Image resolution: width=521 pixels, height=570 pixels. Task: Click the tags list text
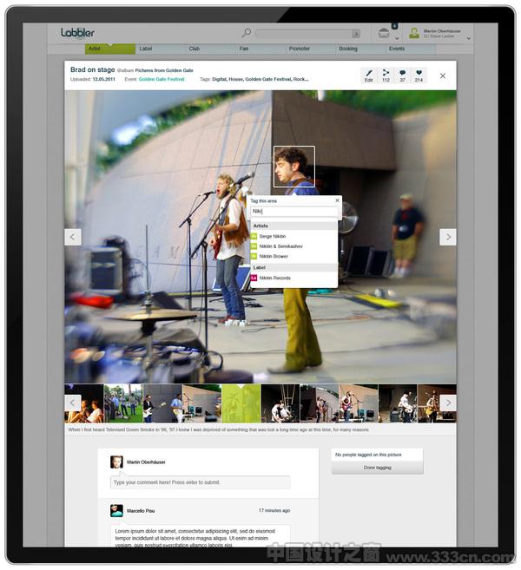point(260,79)
